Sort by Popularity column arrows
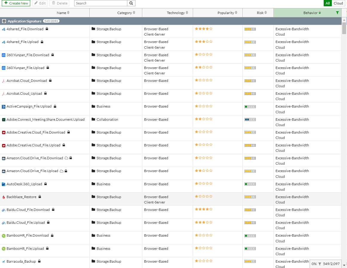347x268 pixels. click(236, 13)
